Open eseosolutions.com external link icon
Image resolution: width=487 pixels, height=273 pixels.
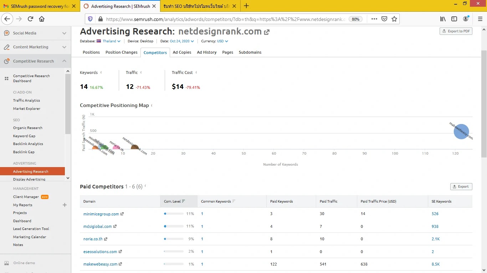(120, 252)
